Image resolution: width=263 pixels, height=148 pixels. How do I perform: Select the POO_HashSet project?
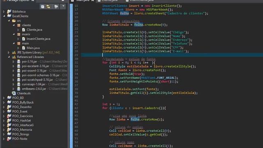(x=21, y=120)
